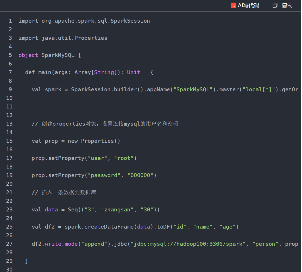The image size is (302, 272).
Task: Click the data variable on line 23
Action: click(x=51, y=210)
